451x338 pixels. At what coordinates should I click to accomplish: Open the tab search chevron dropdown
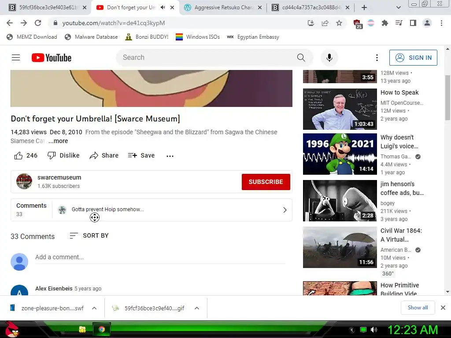click(398, 7)
